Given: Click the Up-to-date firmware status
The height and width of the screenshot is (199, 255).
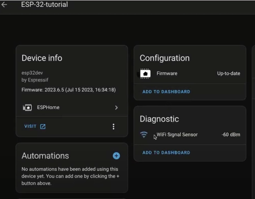Looking at the screenshot, I should [229, 74].
